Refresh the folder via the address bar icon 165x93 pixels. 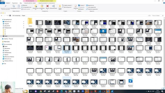[150, 16]
